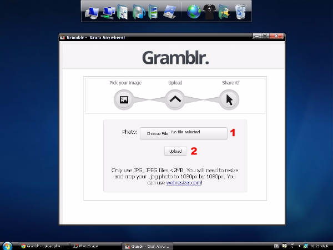Launch the globe browser dock icon
The image size is (333, 250).
pyautogui.click(x=194, y=12)
